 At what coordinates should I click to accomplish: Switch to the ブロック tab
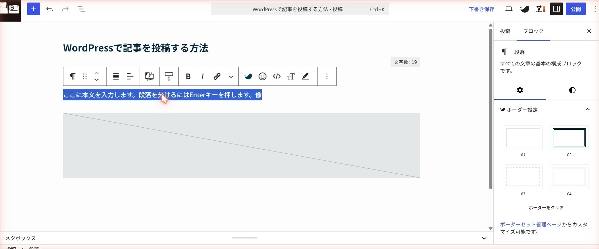click(x=533, y=31)
